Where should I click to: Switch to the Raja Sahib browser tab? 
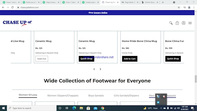click(x=130, y=2)
